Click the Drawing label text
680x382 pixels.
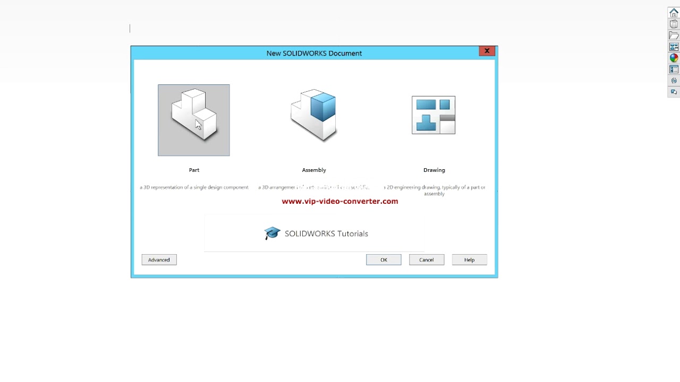point(434,170)
